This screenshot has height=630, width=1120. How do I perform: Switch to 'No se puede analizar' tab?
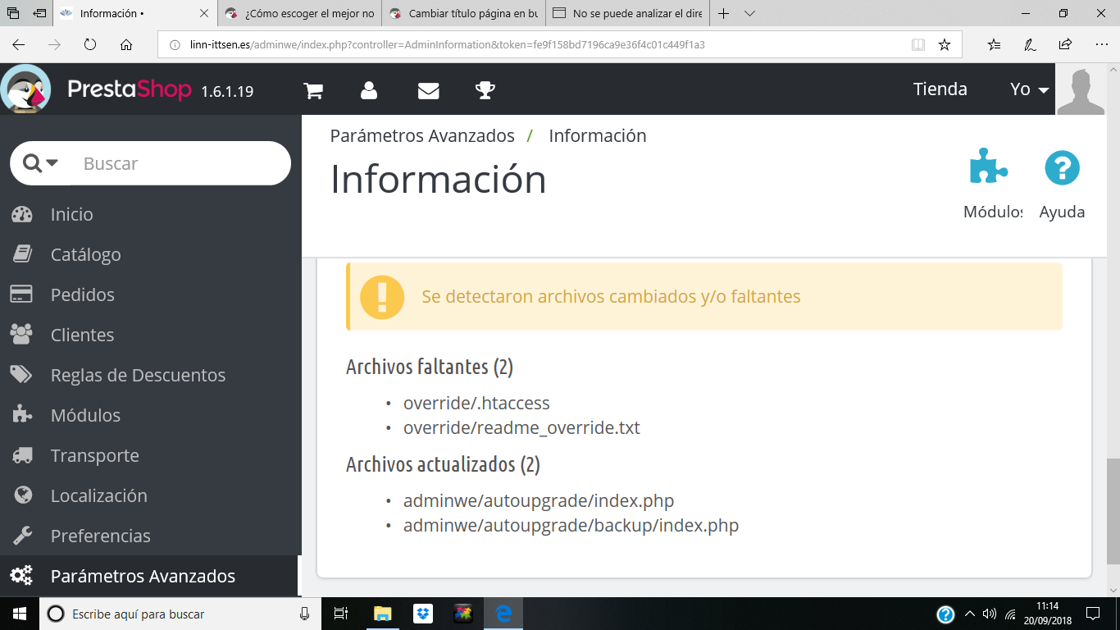point(629,14)
